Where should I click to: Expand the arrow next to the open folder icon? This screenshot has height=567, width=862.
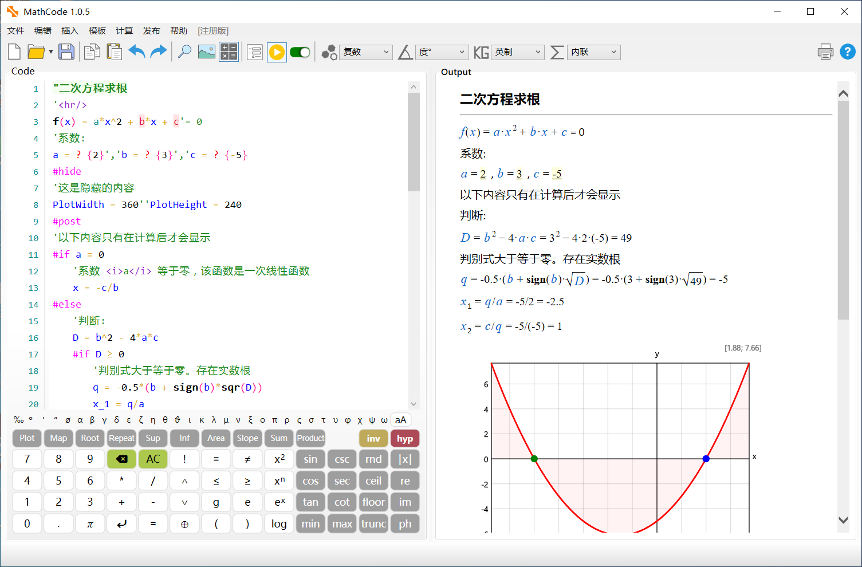coord(51,52)
